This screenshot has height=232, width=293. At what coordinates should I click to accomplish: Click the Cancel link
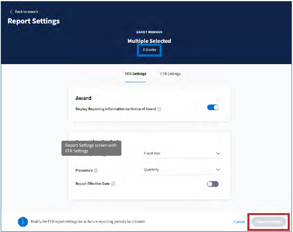(x=239, y=222)
